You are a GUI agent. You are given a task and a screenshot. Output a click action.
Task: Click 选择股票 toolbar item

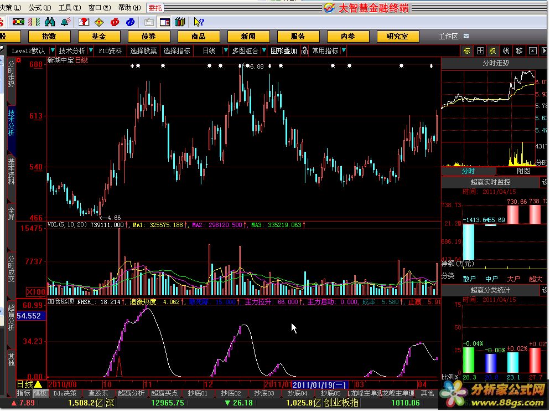pos(143,51)
